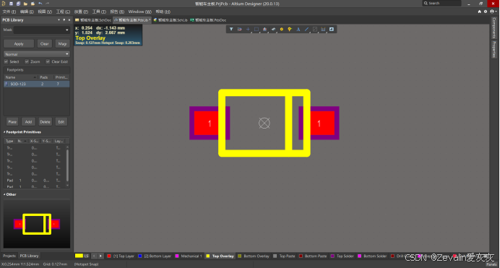Collapse the Other section

coord(4,194)
